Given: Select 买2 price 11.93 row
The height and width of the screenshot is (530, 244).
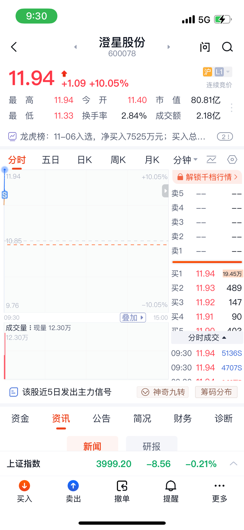Looking at the screenshot, I should (207, 288).
